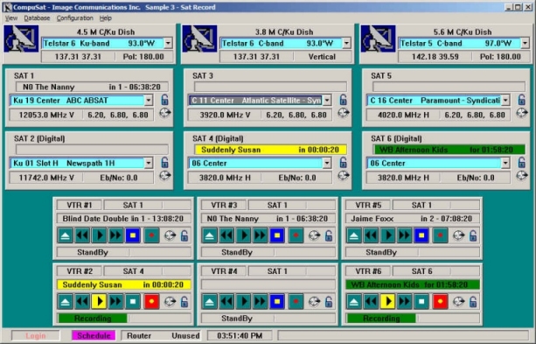The height and width of the screenshot is (344, 536).
Task: Stop VTR #5
Action: pyautogui.click(x=421, y=235)
